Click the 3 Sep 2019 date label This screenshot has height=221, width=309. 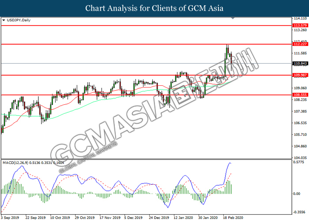point(10,217)
